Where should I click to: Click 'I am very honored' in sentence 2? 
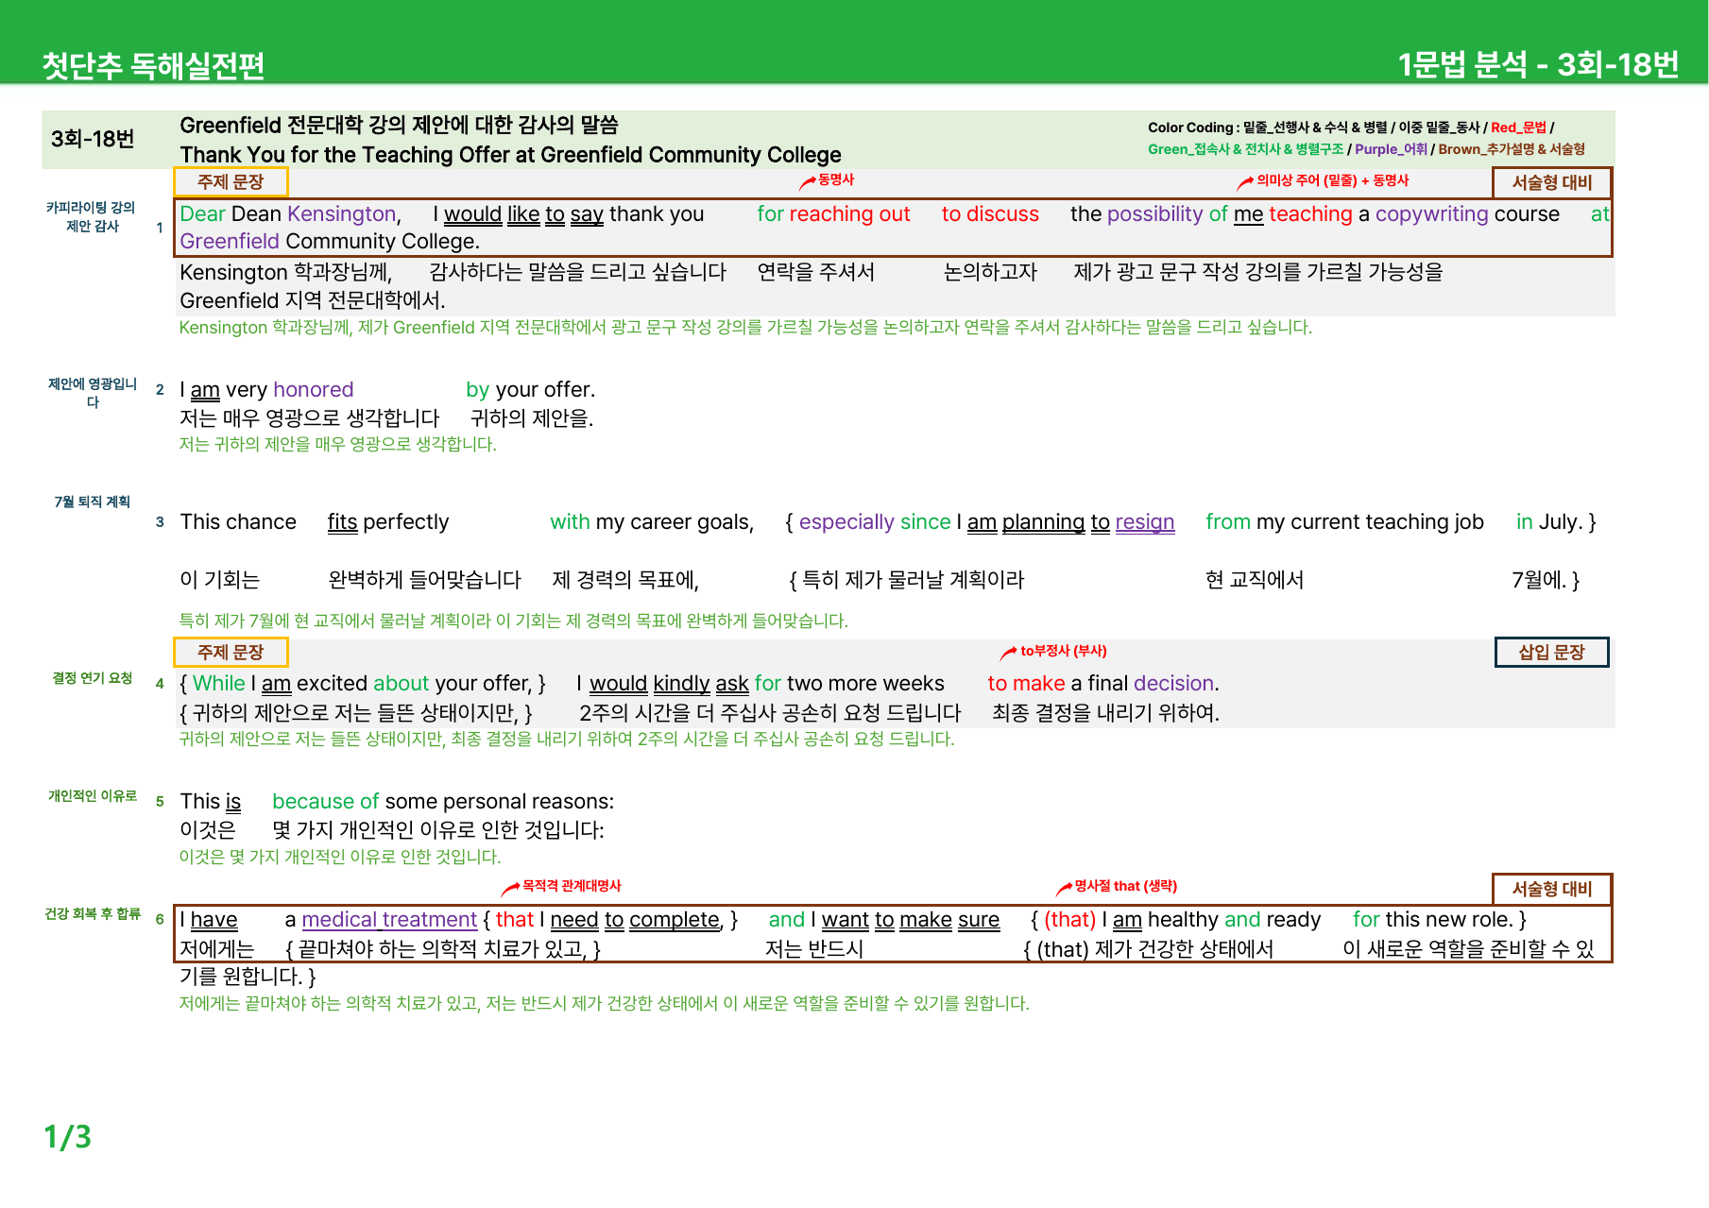pyautogui.click(x=266, y=390)
